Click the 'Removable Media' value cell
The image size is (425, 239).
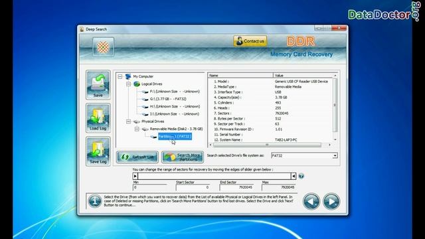click(288, 87)
